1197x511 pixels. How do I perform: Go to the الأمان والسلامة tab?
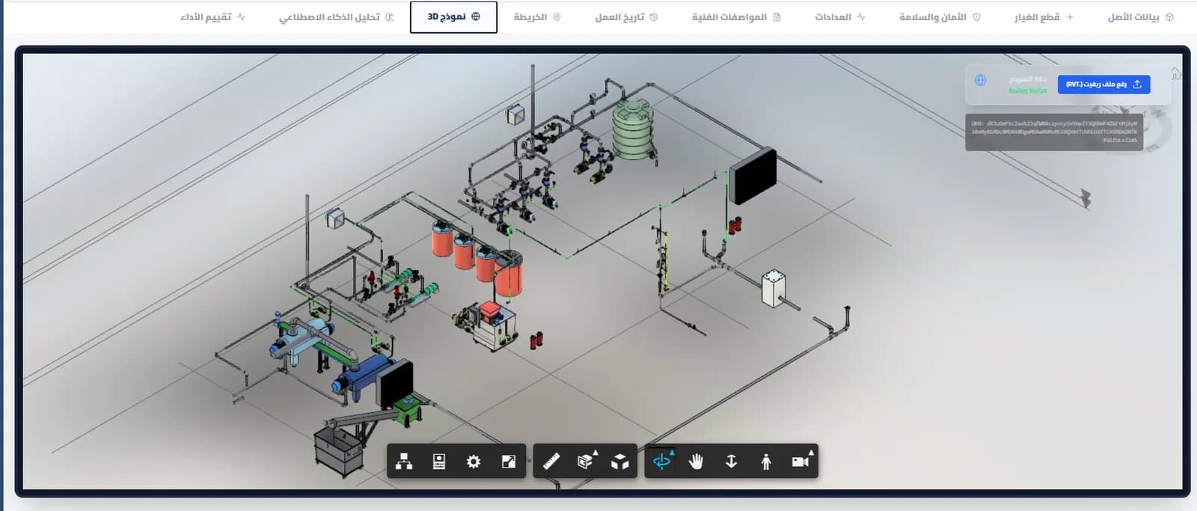coord(940,17)
